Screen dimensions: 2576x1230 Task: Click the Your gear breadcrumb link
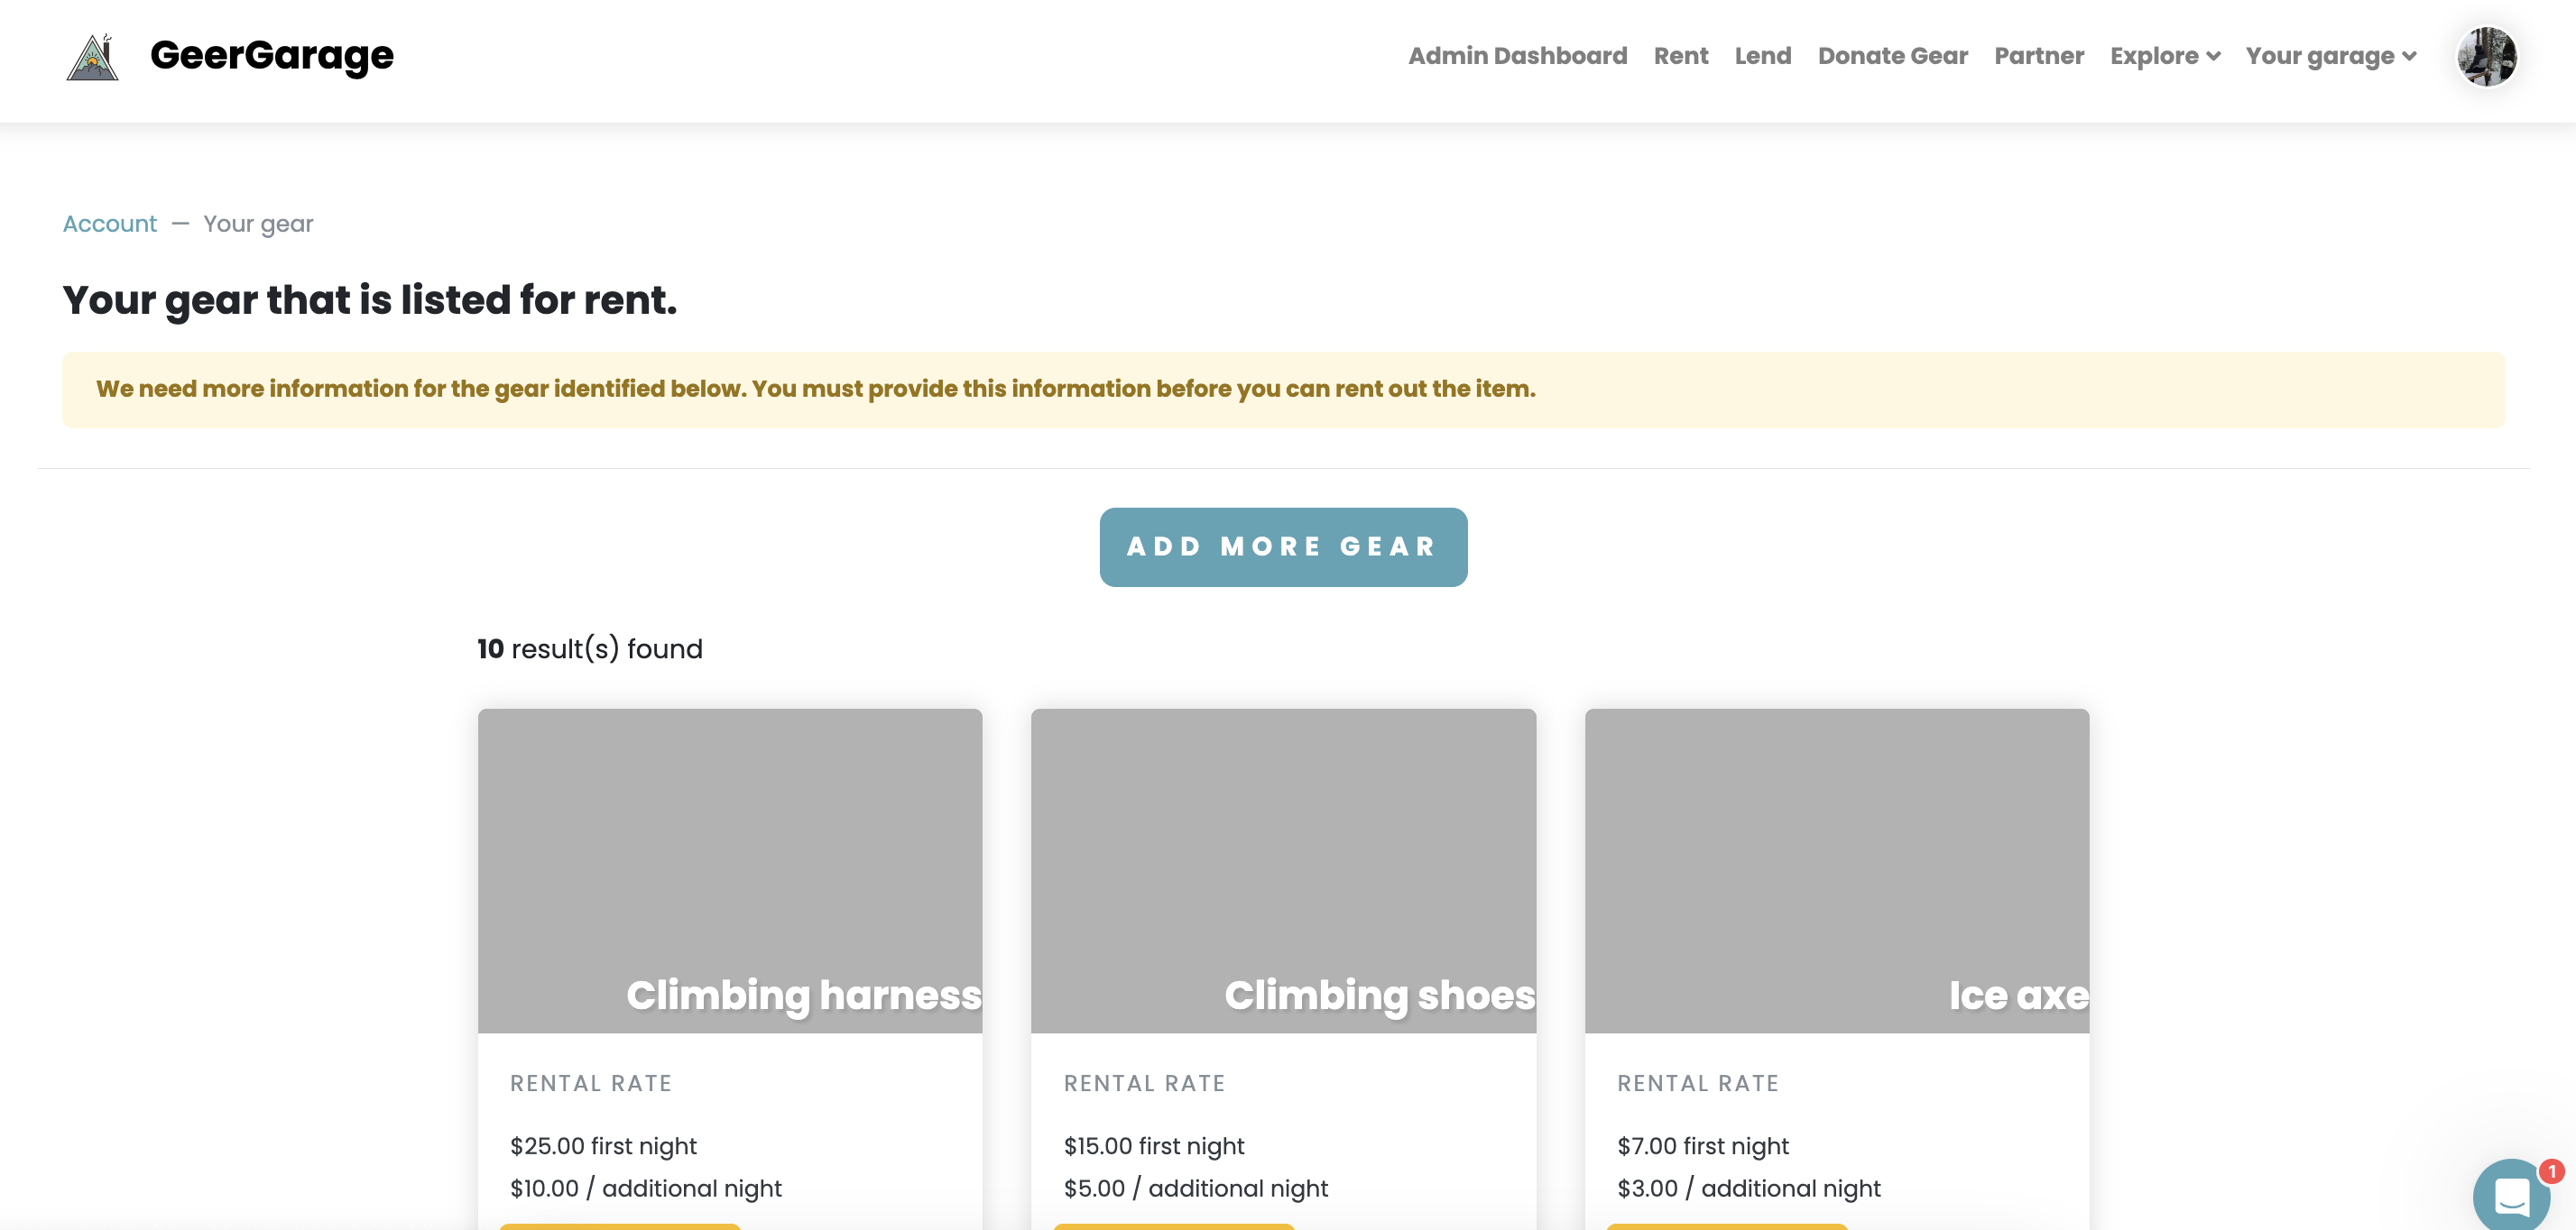tap(258, 222)
